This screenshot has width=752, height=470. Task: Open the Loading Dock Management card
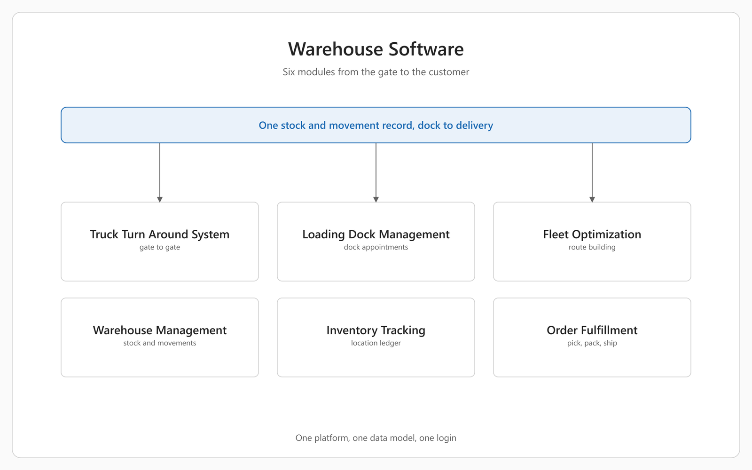coord(376,242)
